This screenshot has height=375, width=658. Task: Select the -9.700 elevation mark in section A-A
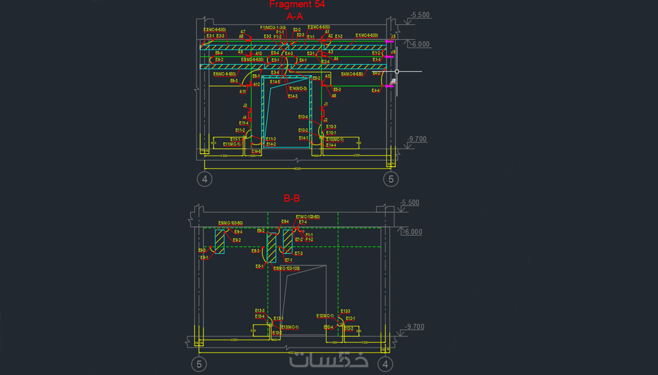tap(417, 139)
